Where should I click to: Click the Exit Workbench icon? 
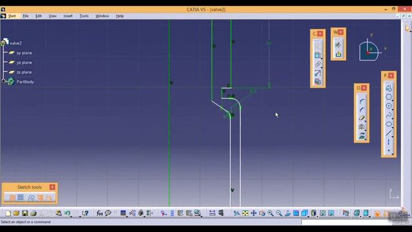click(338, 54)
